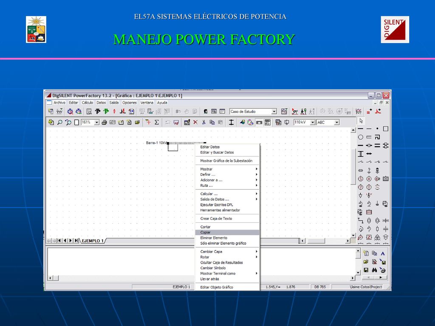The image size is (435, 326).
Task: Choose the red Z impedance symbol
Action: (369, 237)
